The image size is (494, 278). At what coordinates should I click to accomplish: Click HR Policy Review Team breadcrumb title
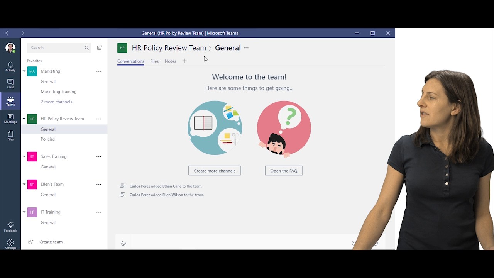tap(169, 48)
